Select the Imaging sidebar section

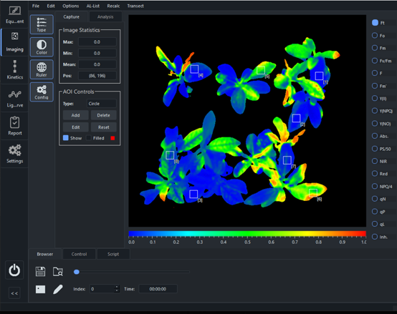tap(14, 42)
